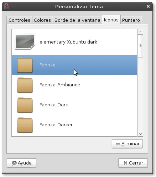This screenshot has width=156, height=177.
Task: Click the vertical scrollbar handle
Action: [140, 46]
